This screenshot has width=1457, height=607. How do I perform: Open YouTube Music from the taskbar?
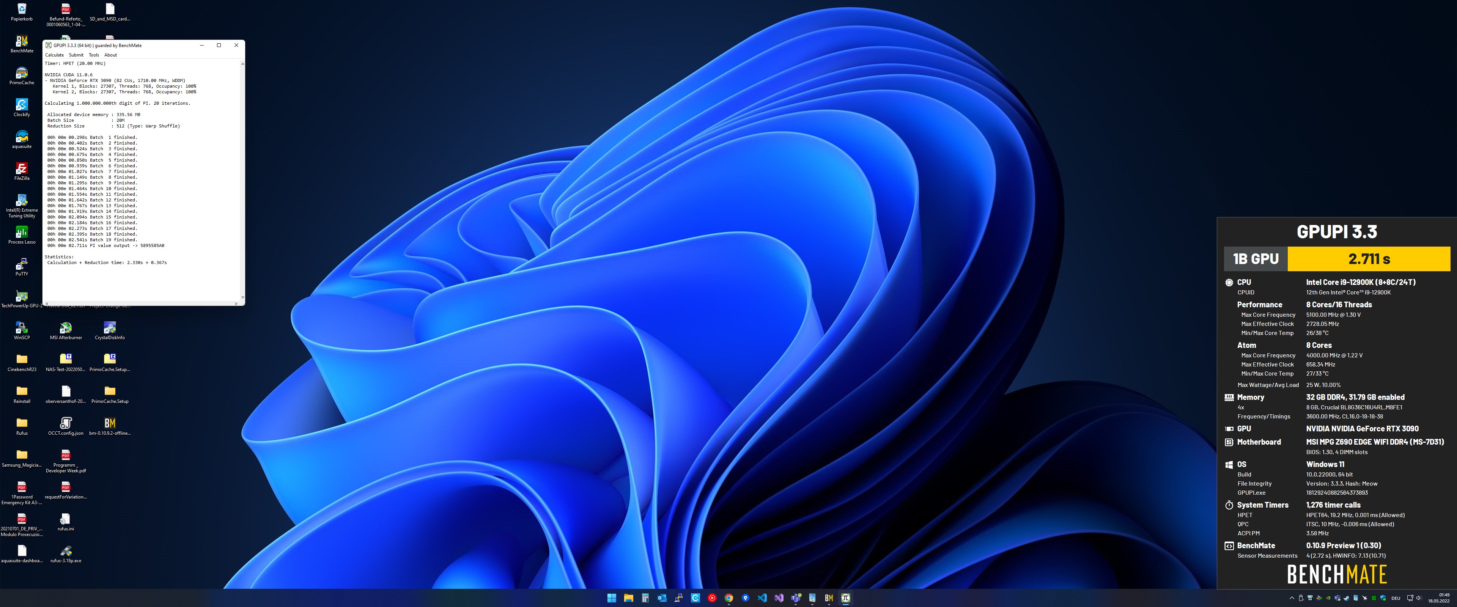coord(712,598)
